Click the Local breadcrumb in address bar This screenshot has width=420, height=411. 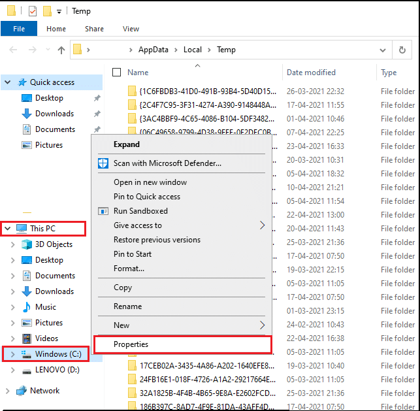[x=192, y=50]
